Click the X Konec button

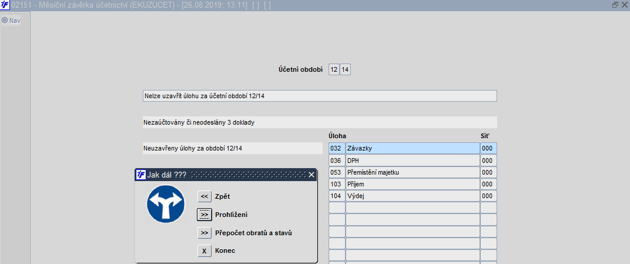(204, 250)
